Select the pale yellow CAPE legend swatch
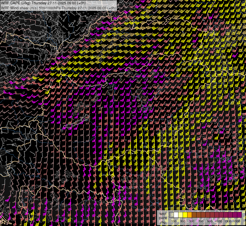The width and height of the screenshot is (246, 226). [x=181, y=215]
